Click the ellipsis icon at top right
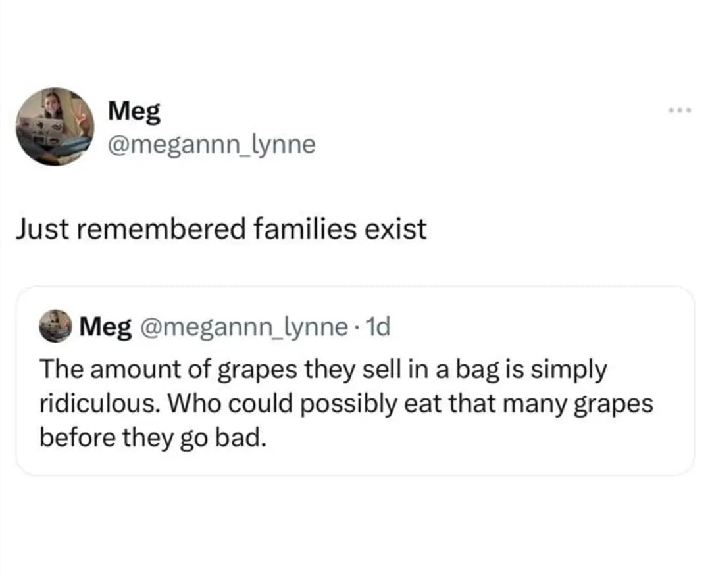Screen dimensions: 710x576 click(679, 110)
